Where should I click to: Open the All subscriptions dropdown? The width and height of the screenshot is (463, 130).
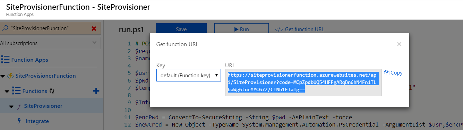pos(50,43)
